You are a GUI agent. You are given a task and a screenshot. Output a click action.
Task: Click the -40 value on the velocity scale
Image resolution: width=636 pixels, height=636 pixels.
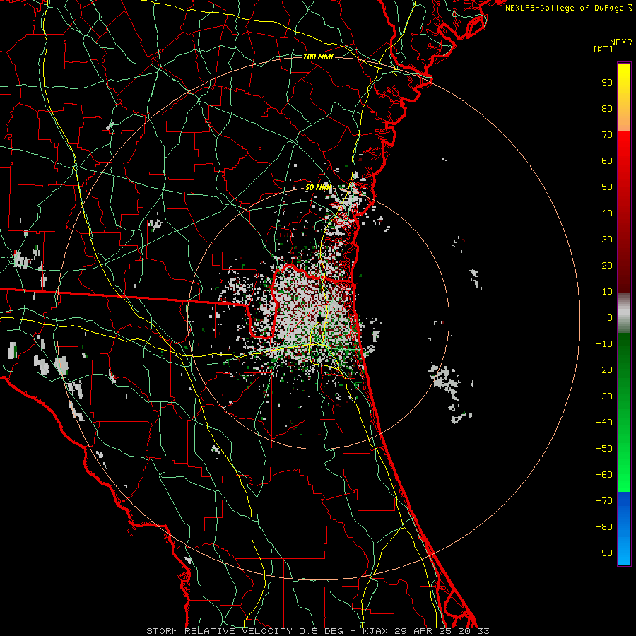(x=604, y=423)
